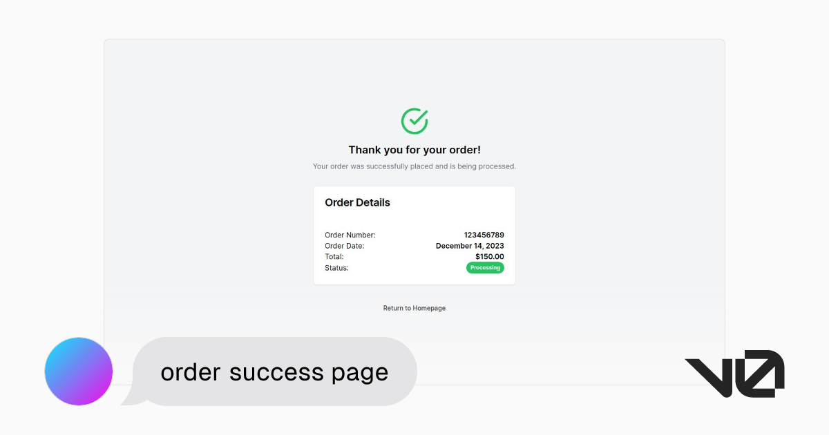829x435 pixels.
Task: Collapse the order confirmation message text
Action: pos(414,166)
